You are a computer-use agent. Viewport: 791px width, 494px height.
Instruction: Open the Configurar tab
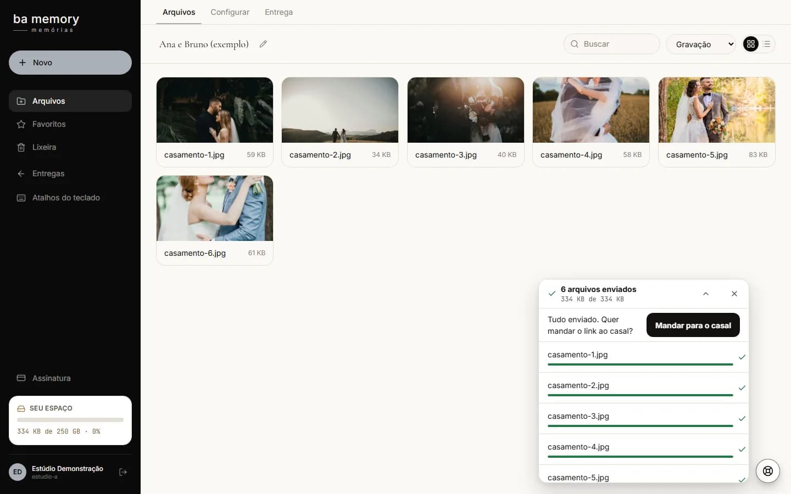[230, 12]
